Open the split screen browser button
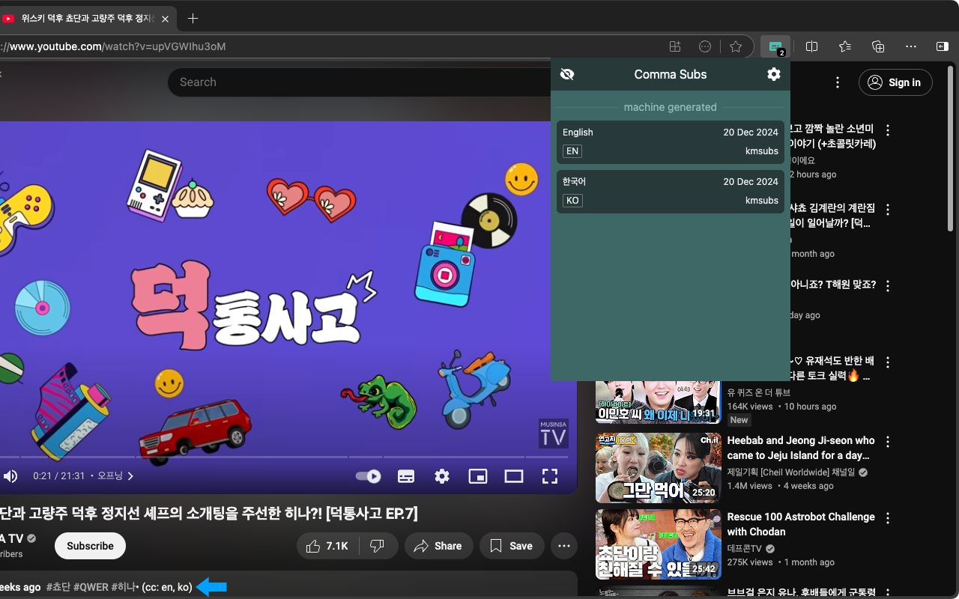The height and width of the screenshot is (599, 959). click(x=811, y=46)
